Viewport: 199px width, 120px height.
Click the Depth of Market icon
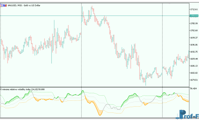click(5, 5)
